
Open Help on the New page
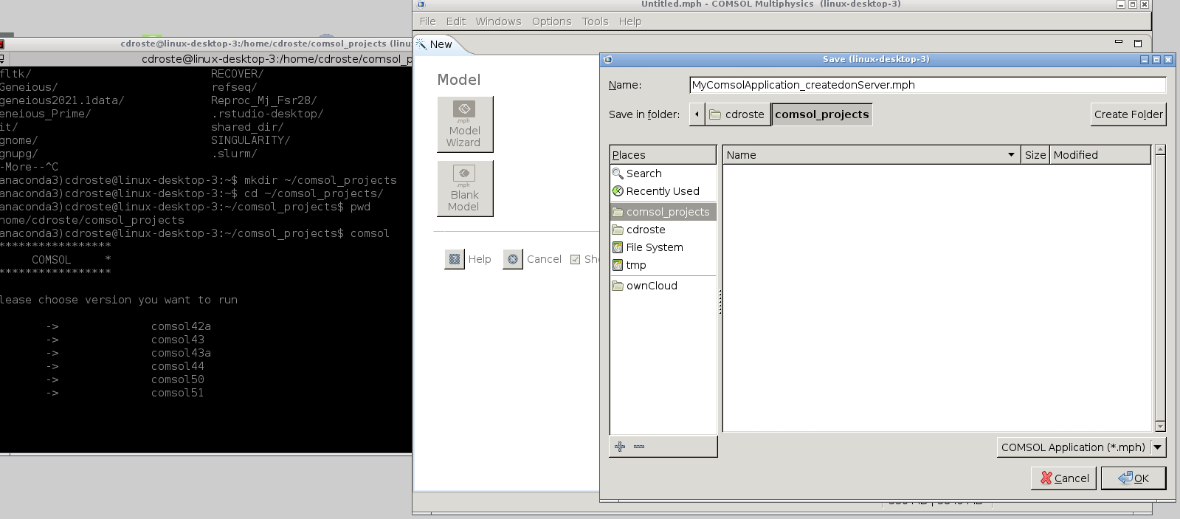(x=469, y=259)
